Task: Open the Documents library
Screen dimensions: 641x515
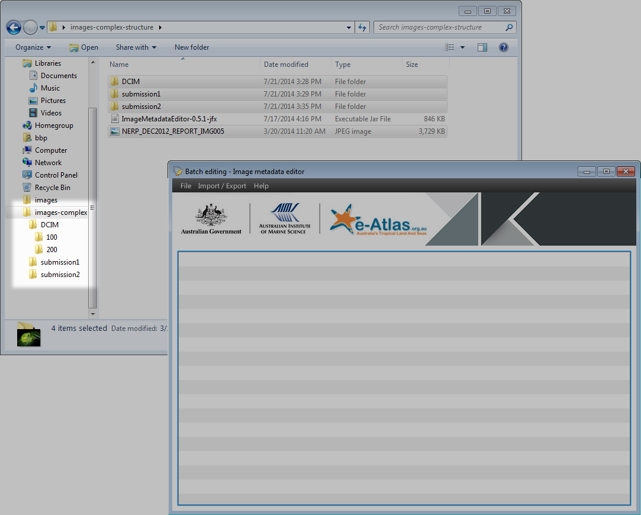Action: pyautogui.click(x=53, y=76)
